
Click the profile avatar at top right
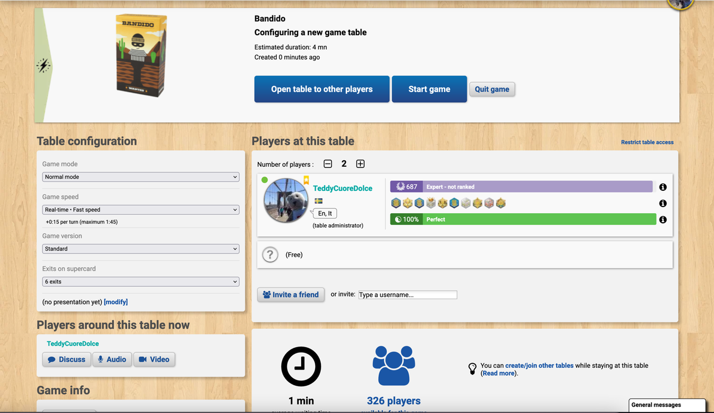[x=681, y=3]
